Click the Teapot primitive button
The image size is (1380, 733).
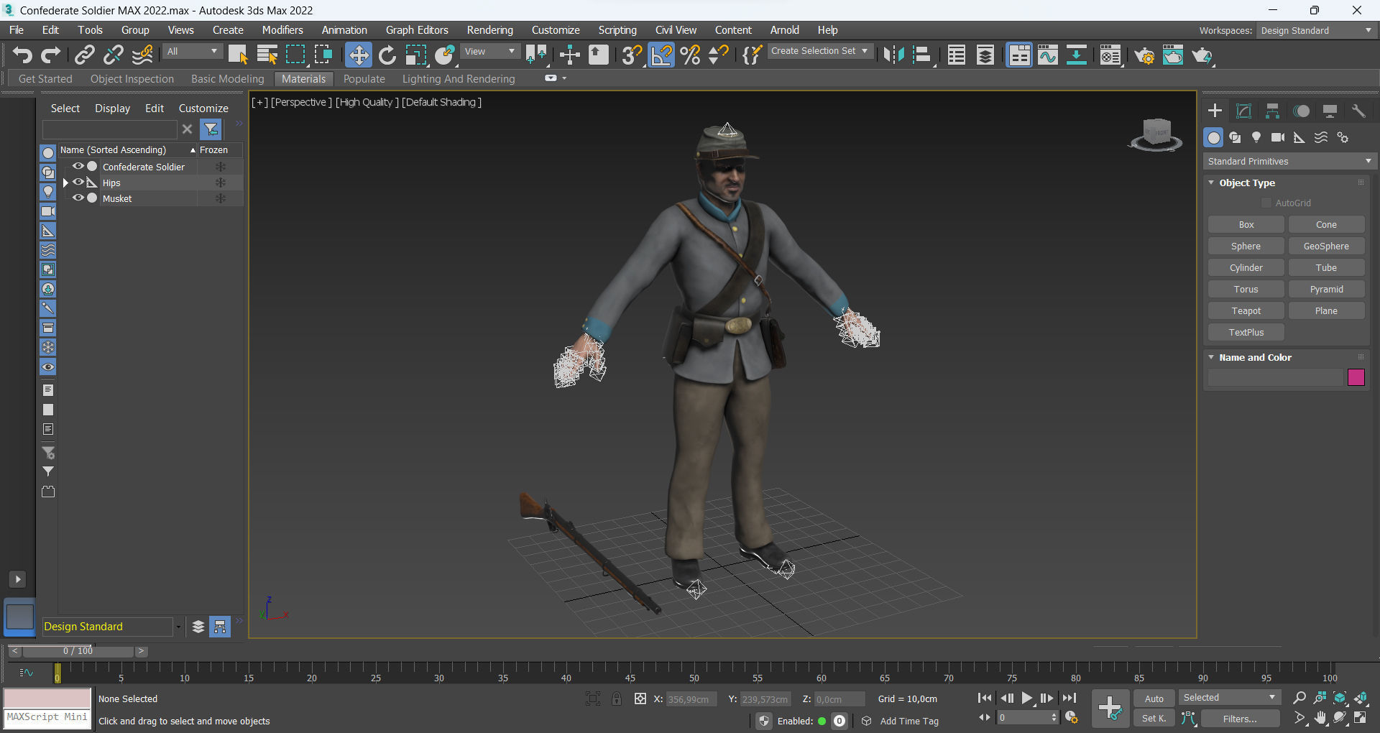(x=1246, y=311)
